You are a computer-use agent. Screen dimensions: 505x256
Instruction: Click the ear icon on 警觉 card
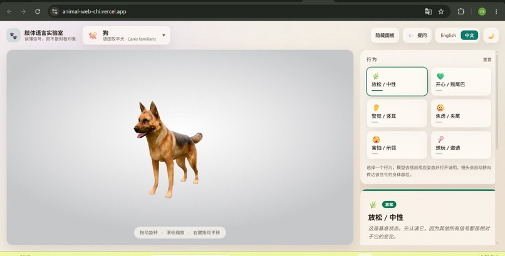[x=376, y=108]
